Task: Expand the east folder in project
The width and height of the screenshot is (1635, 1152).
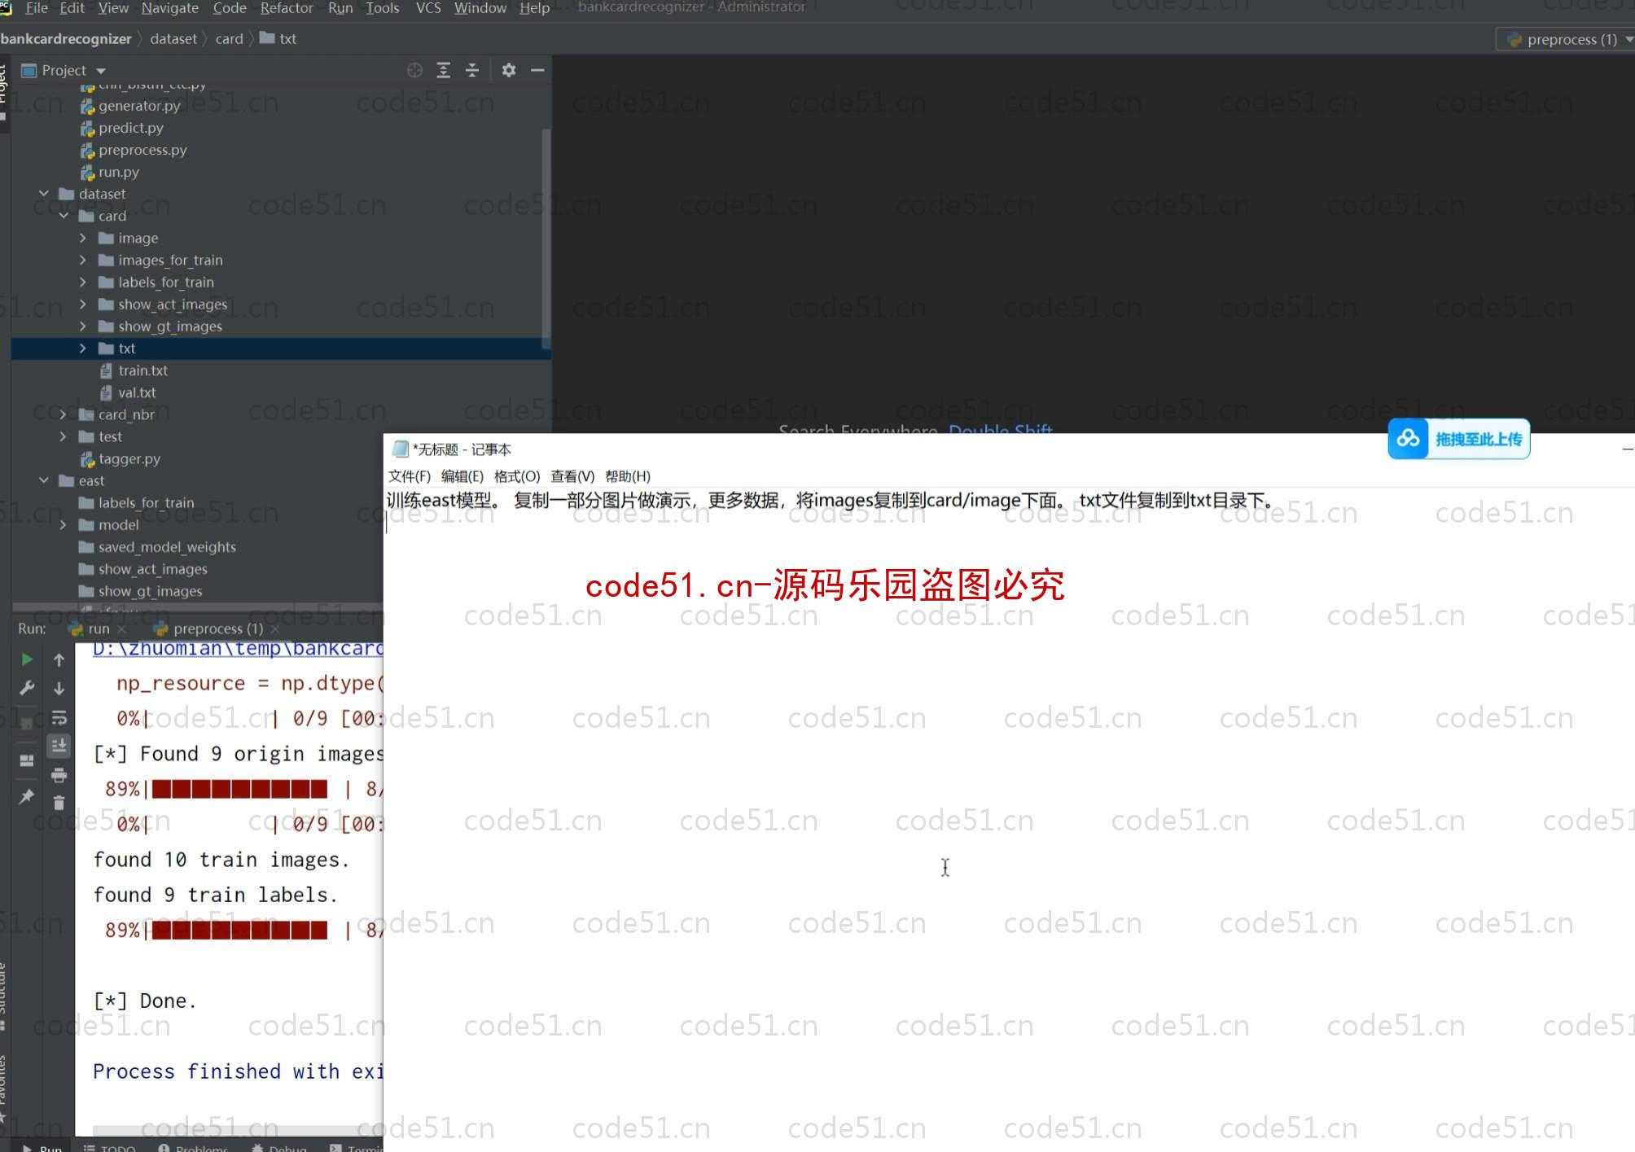Action: pos(44,480)
